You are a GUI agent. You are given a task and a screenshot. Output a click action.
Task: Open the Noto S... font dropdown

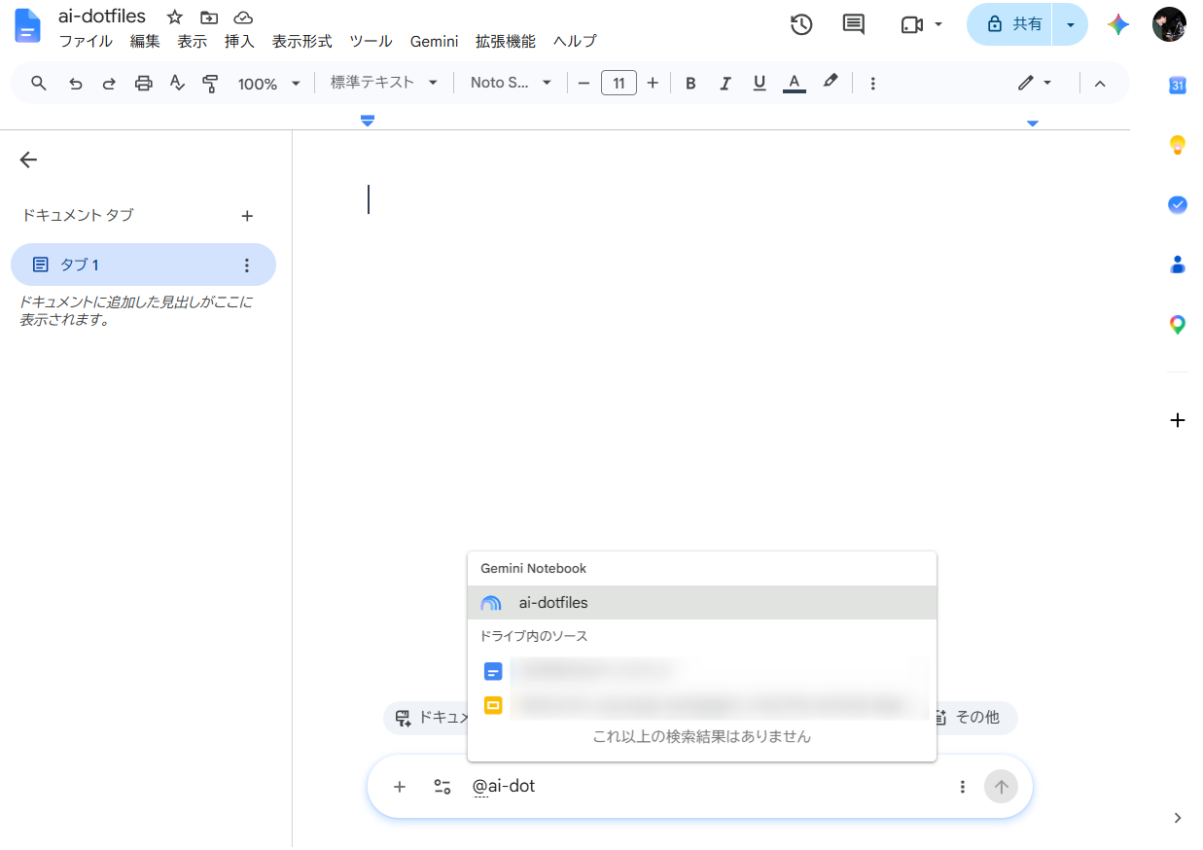(512, 84)
